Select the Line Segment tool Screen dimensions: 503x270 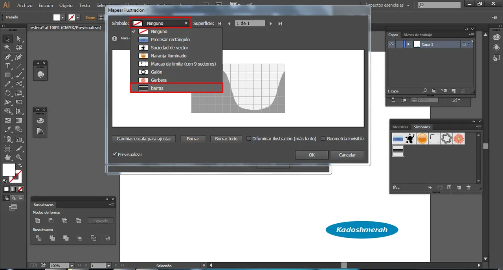point(18,66)
